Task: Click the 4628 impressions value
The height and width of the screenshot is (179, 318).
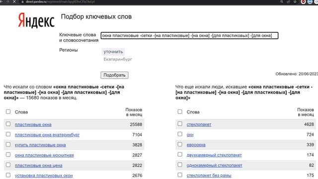Action: [x=309, y=124]
